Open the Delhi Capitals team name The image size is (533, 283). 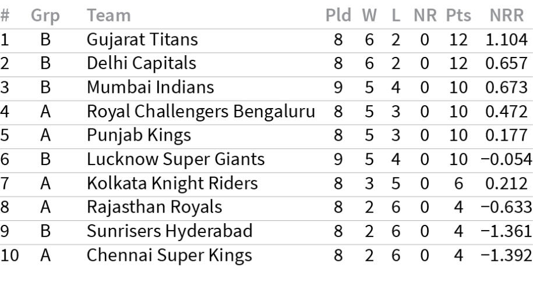[x=142, y=64]
